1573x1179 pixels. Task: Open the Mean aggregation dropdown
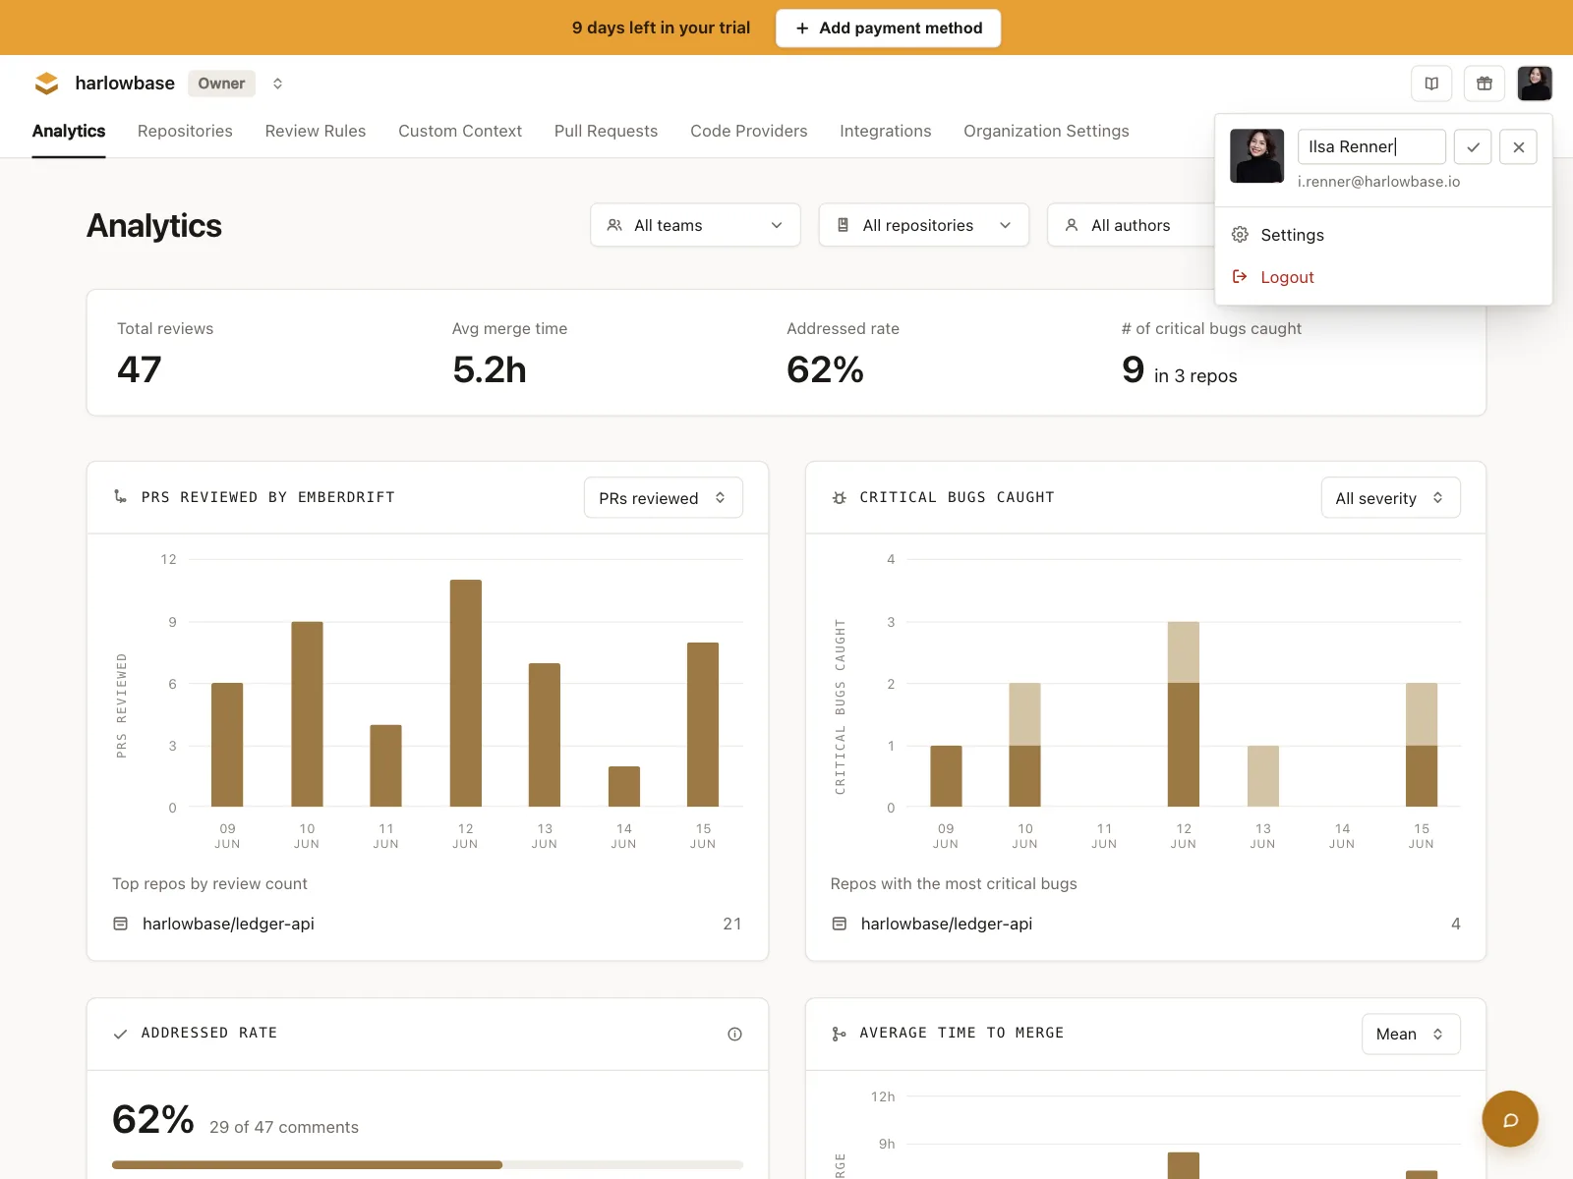[1411, 1034]
